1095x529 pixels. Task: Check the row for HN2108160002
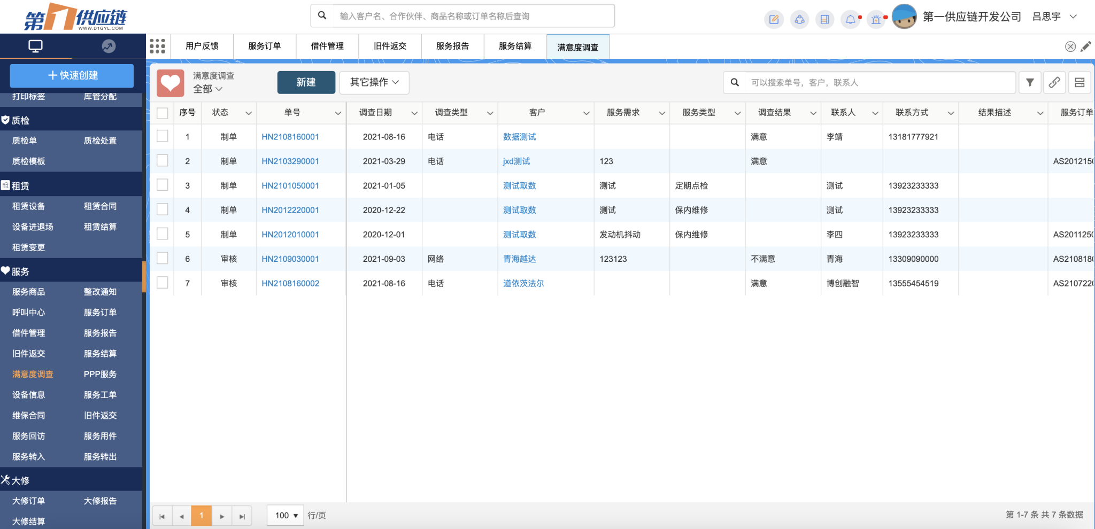tap(163, 282)
